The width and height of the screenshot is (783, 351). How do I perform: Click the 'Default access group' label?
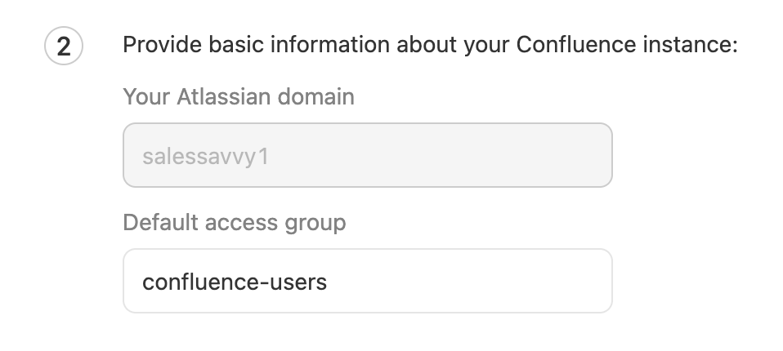[x=234, y=222]
